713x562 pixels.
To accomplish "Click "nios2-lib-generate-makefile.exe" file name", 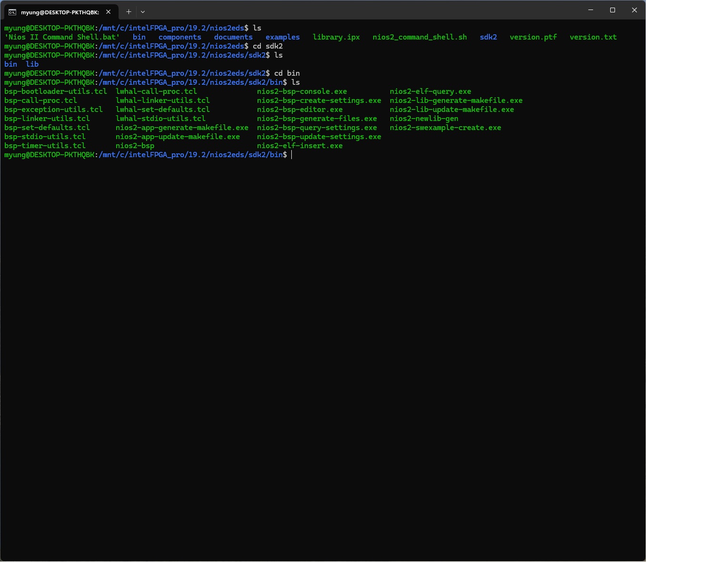I will 456,100.
